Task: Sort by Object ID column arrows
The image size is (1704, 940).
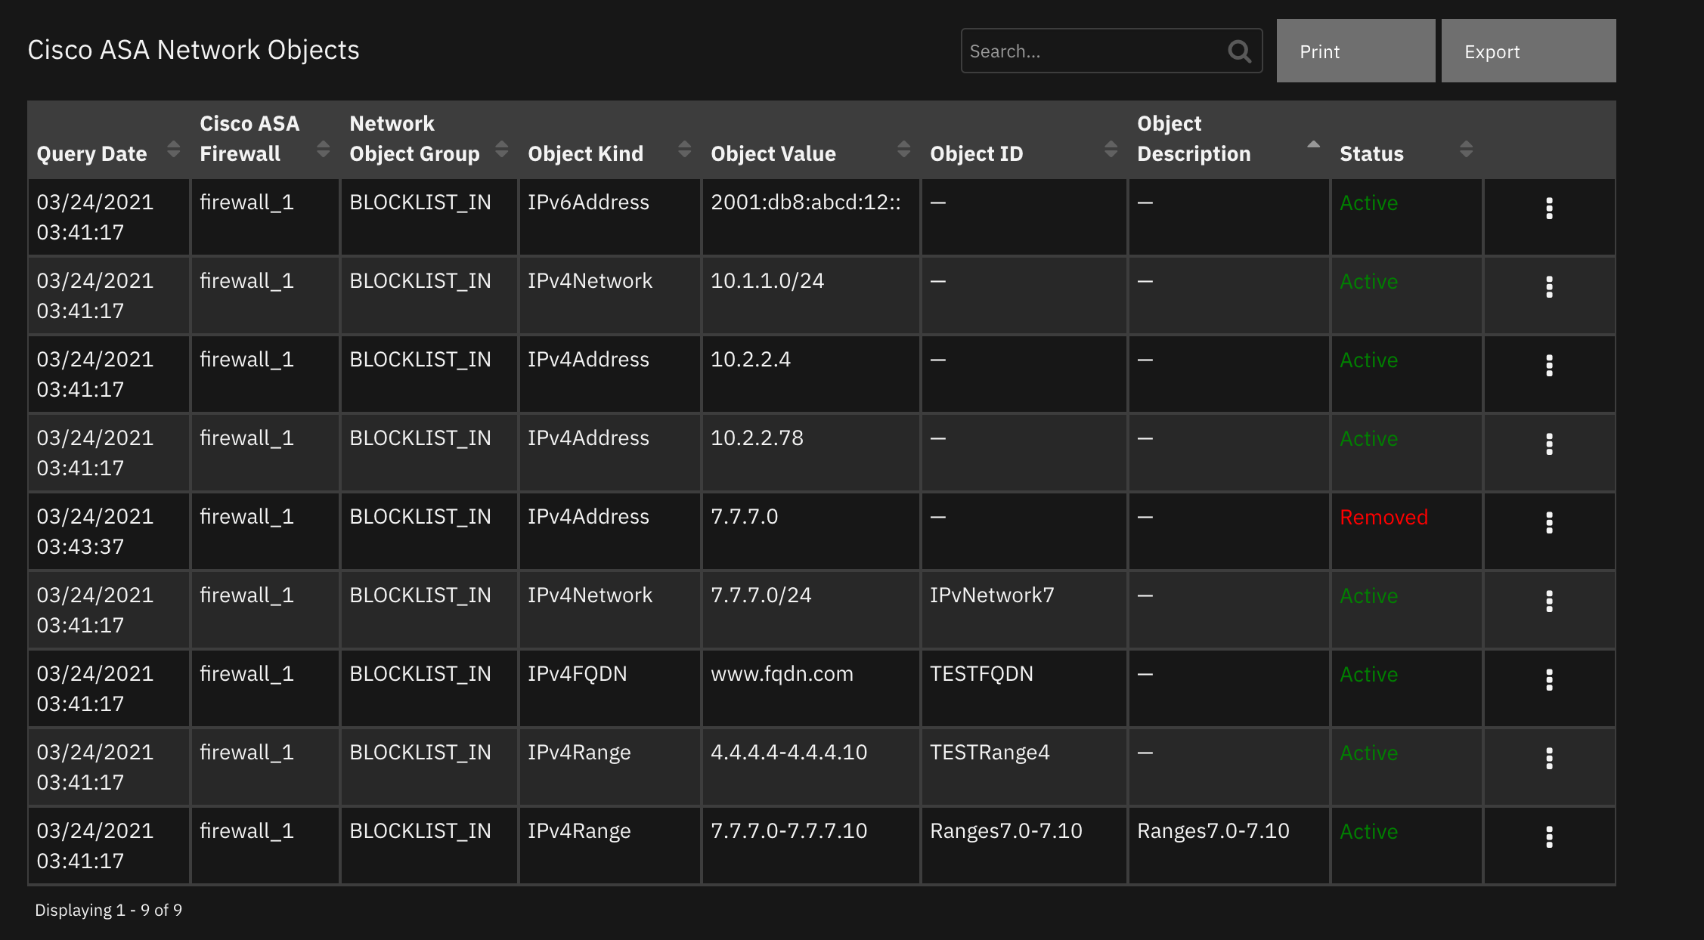Action: (1111, 150)
